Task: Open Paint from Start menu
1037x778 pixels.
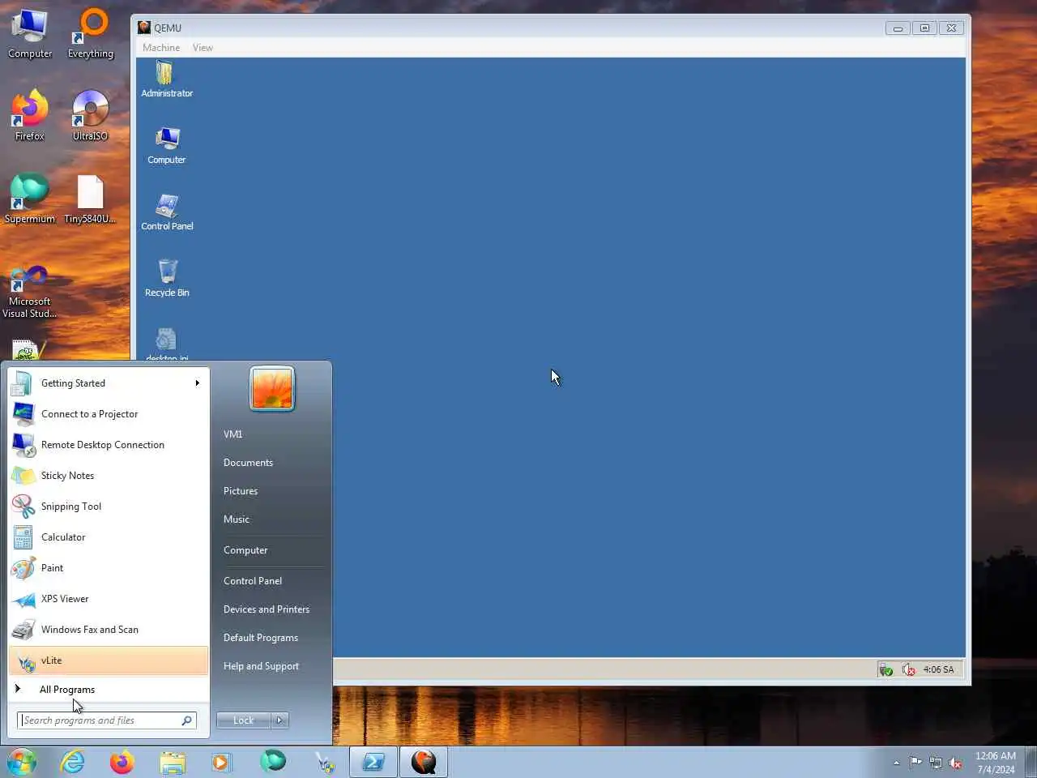Action: pyautogui.click(x=109, y=568)
